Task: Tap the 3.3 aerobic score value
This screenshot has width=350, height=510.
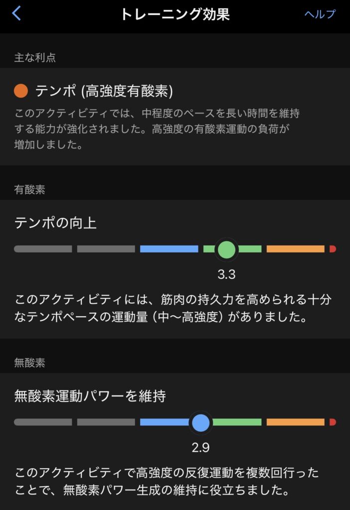Action: click(x=226, y=274)
